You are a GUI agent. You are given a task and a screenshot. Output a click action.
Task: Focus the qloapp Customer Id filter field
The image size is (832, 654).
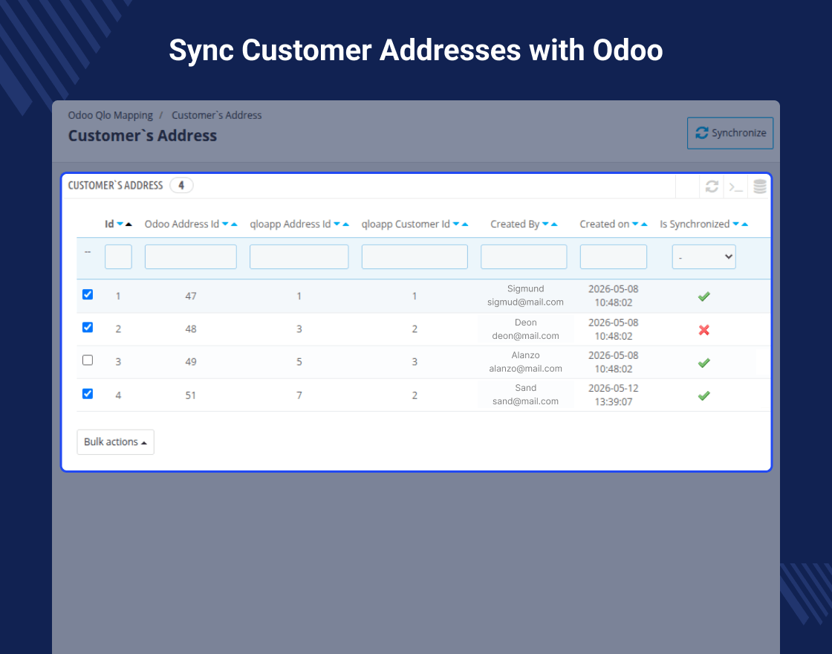[x=415, y=257]
